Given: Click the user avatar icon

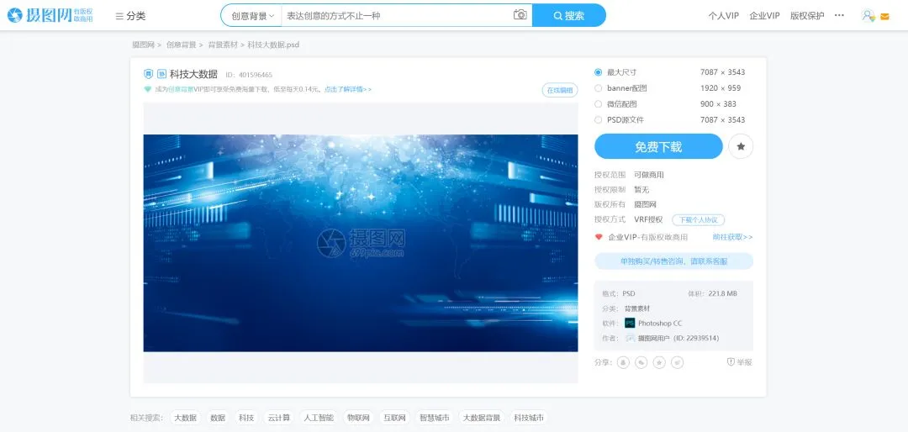Looking at the screenshot, I should pos(868,16).
